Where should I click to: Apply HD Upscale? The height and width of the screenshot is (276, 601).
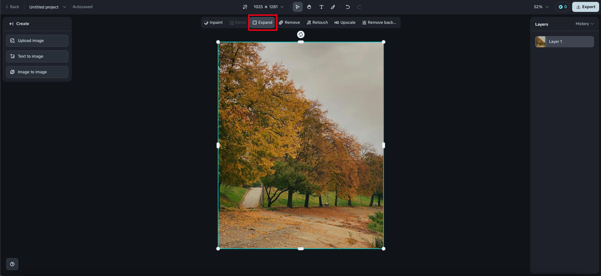[345, 23]
